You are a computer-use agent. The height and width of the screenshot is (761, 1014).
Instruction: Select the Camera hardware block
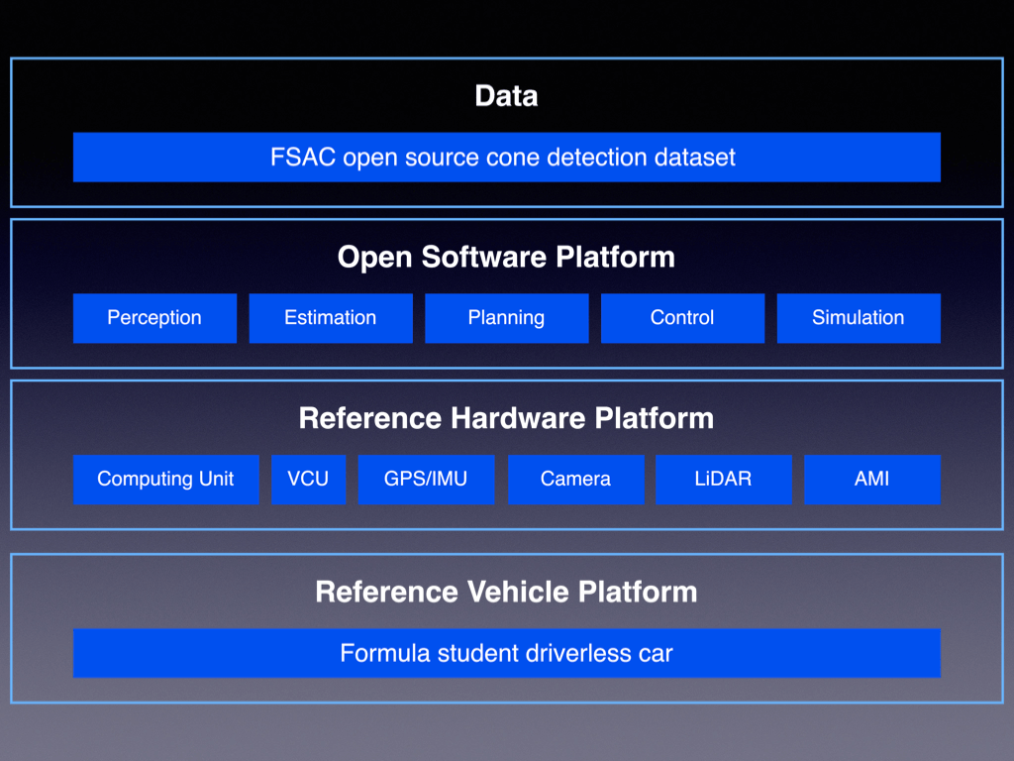(575, 480)
